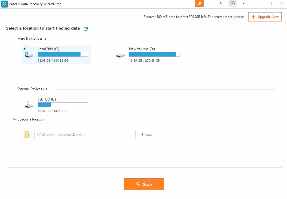Click the Desktop path input field
This screenshot has width=287, height=199.
84,135
